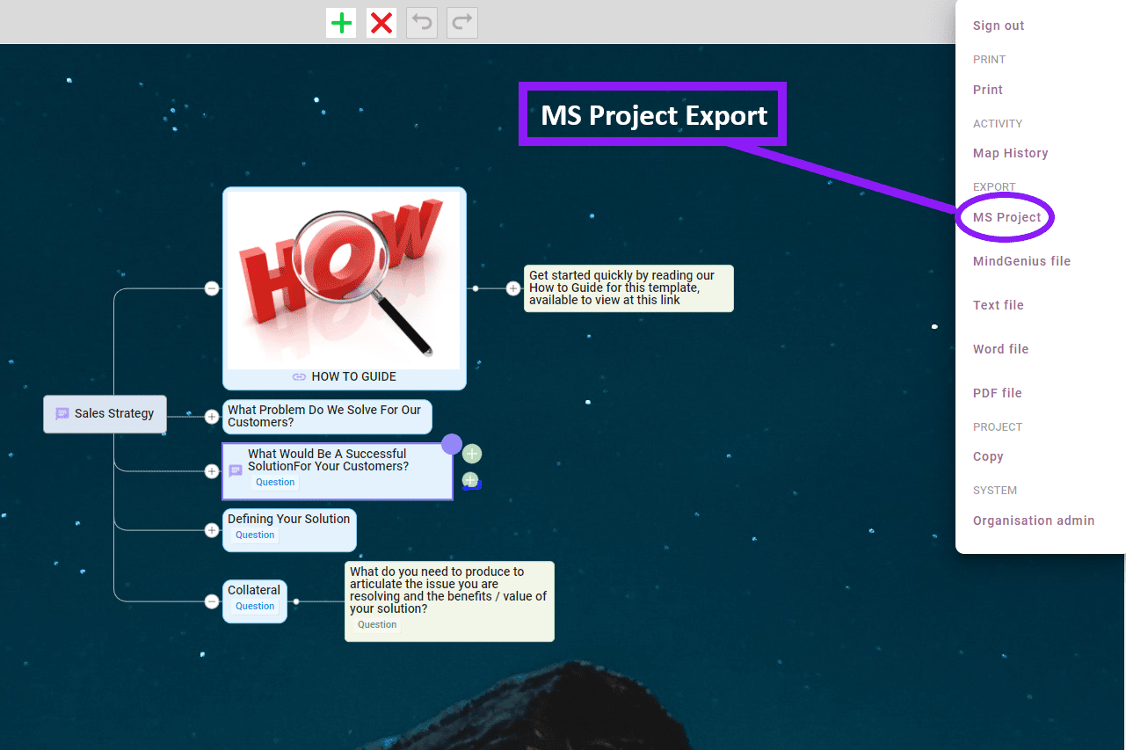Expand the guide description plus connector

pos(513,288)
